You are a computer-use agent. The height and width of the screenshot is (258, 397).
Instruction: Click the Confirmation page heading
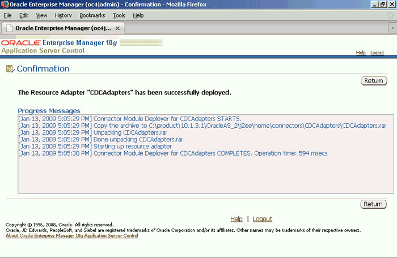click(x=43, y=68)
